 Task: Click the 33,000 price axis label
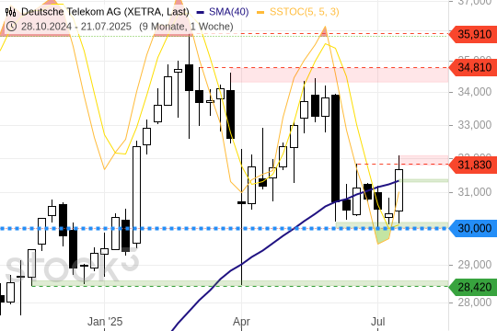point(475,125)
